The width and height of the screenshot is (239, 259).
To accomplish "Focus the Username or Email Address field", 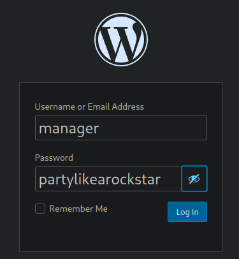I will [121, 128].
